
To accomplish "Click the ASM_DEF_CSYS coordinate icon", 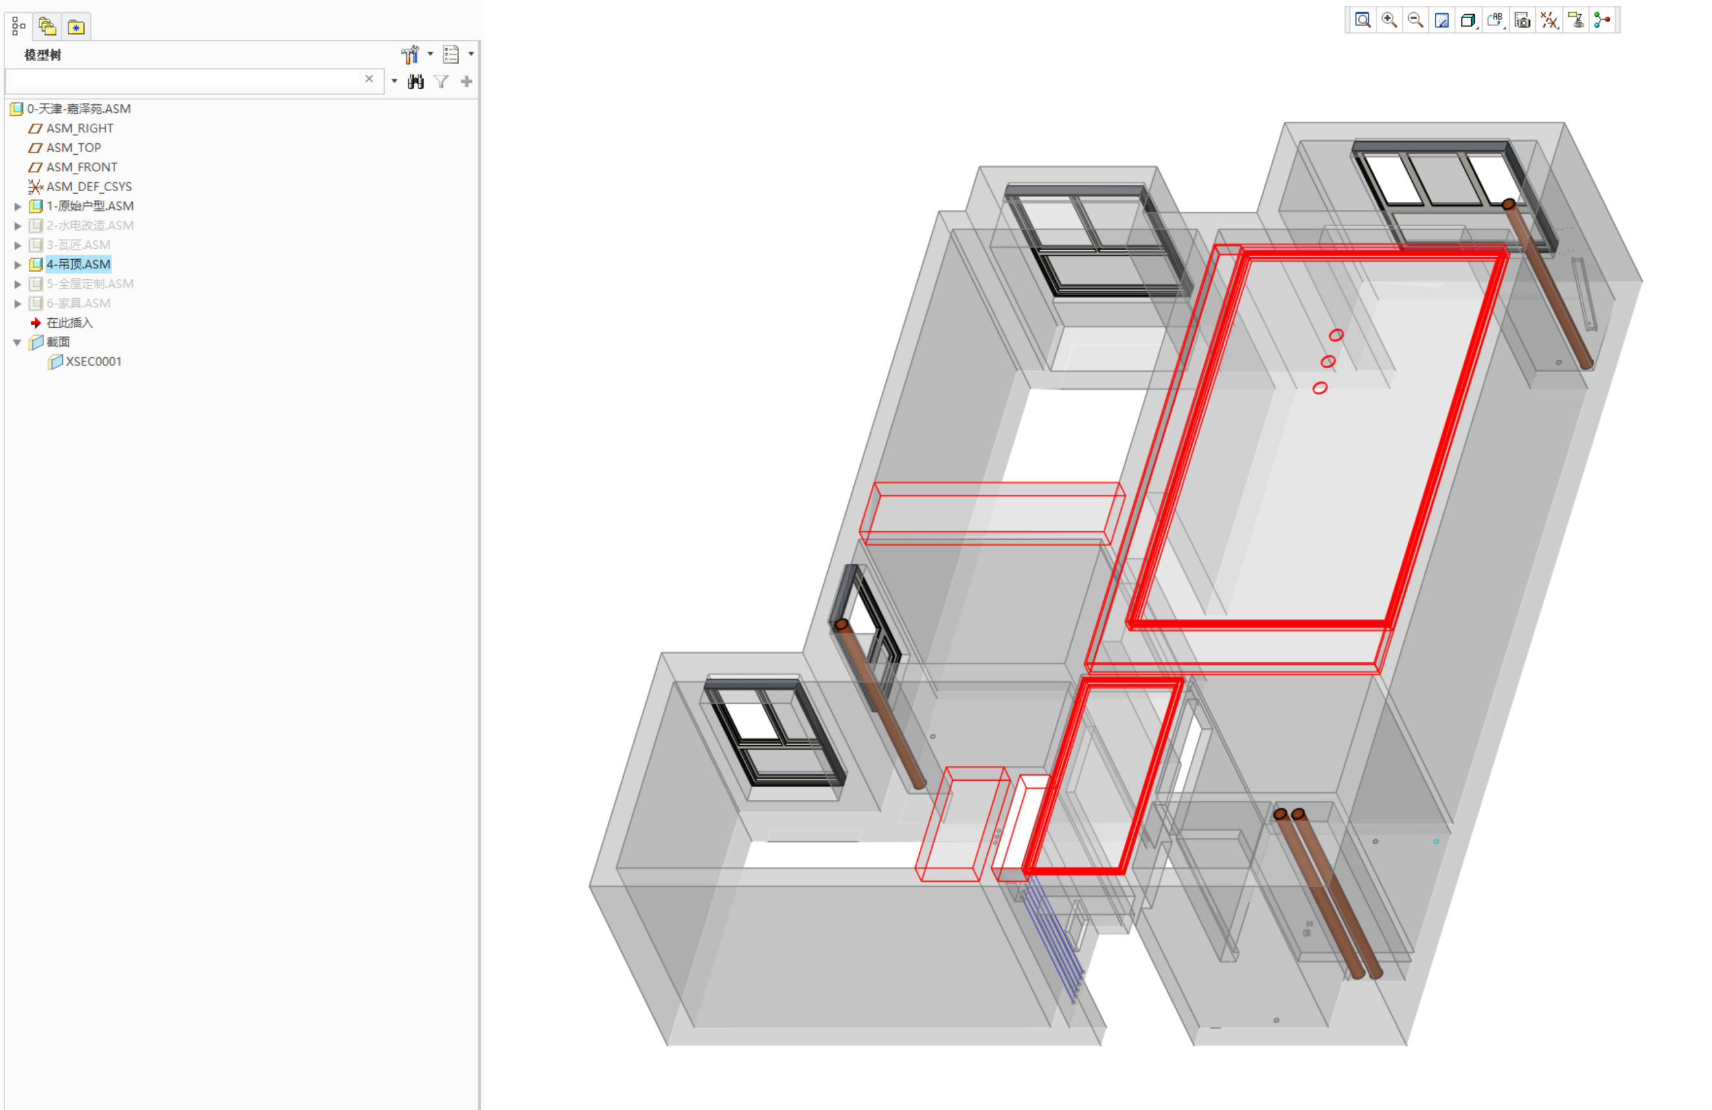I will pyautogui.click(x=35, y=187).
